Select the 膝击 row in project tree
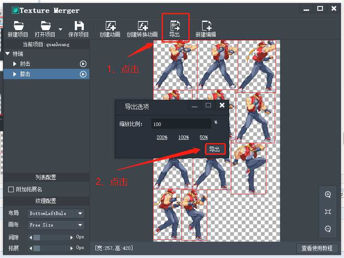 point(46,74)
